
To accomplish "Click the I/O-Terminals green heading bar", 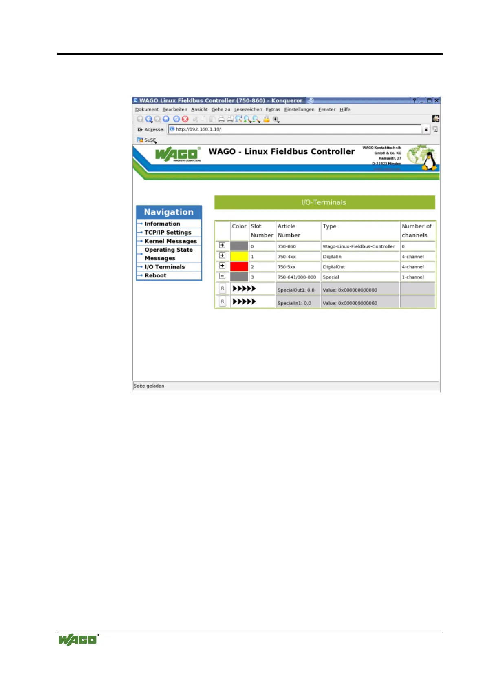I will pos(324,202).
